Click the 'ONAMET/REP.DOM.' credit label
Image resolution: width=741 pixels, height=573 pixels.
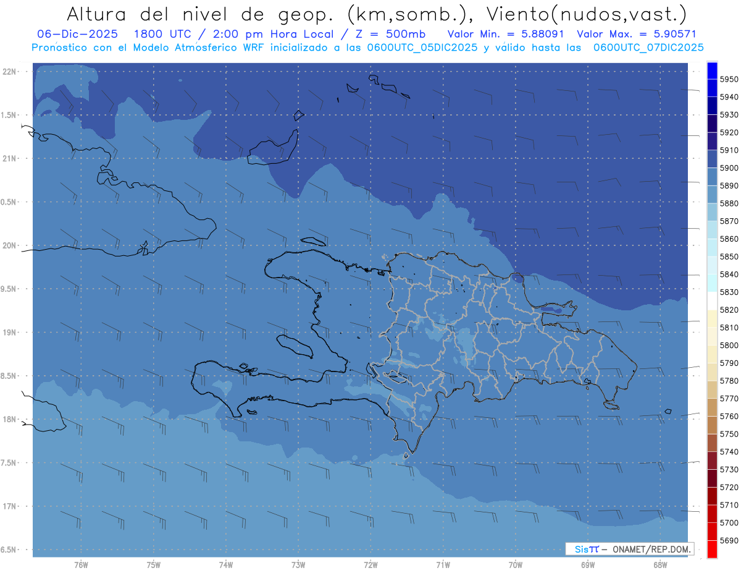pyautogui.click(x=651, y=549)
